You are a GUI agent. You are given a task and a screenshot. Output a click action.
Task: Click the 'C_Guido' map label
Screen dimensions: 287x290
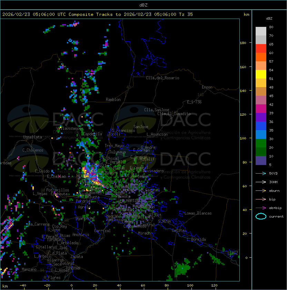[x=42, y=171]
